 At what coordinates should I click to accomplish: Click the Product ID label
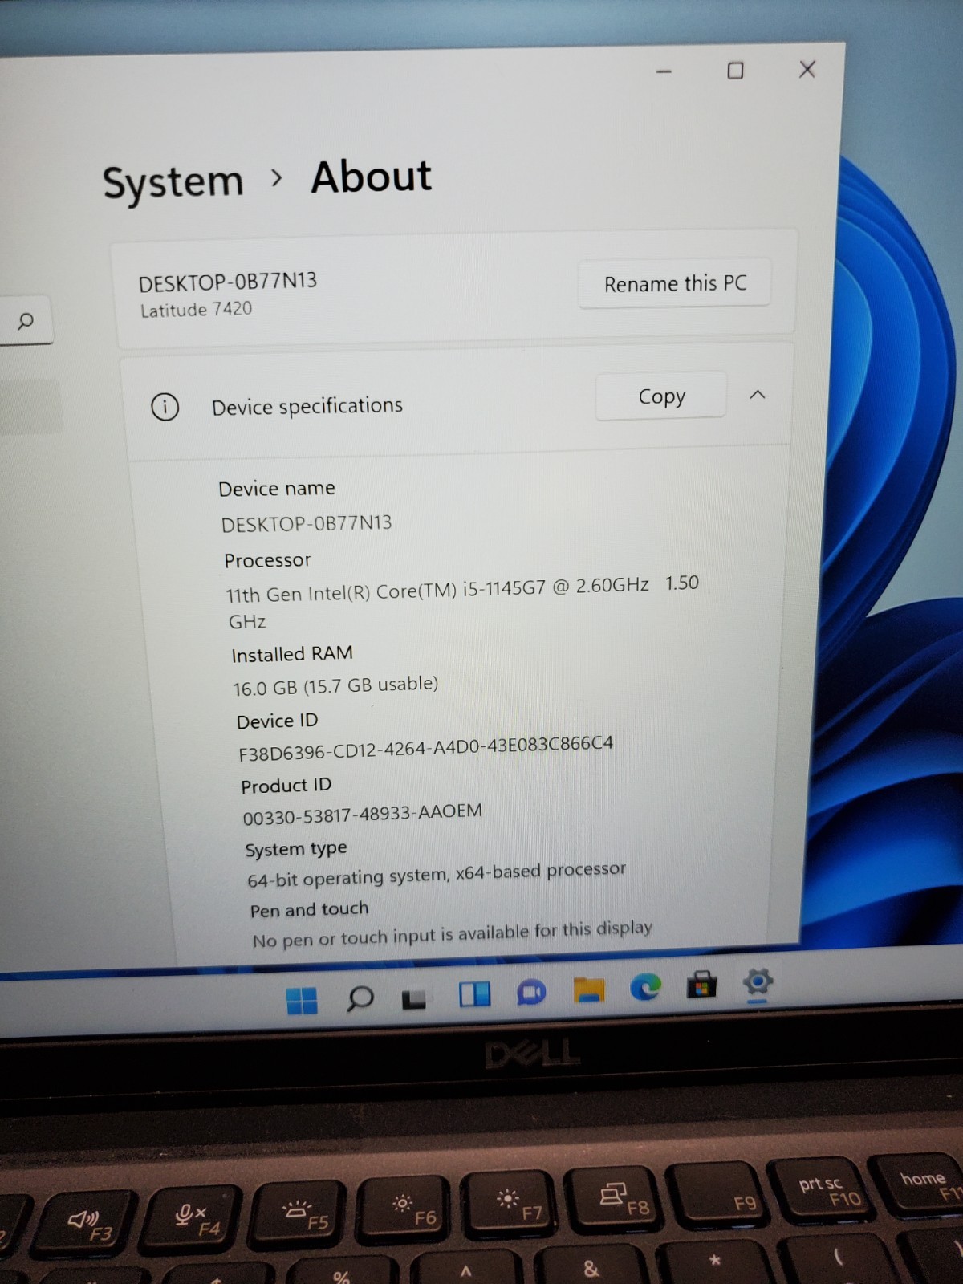(x=286, y=785)
